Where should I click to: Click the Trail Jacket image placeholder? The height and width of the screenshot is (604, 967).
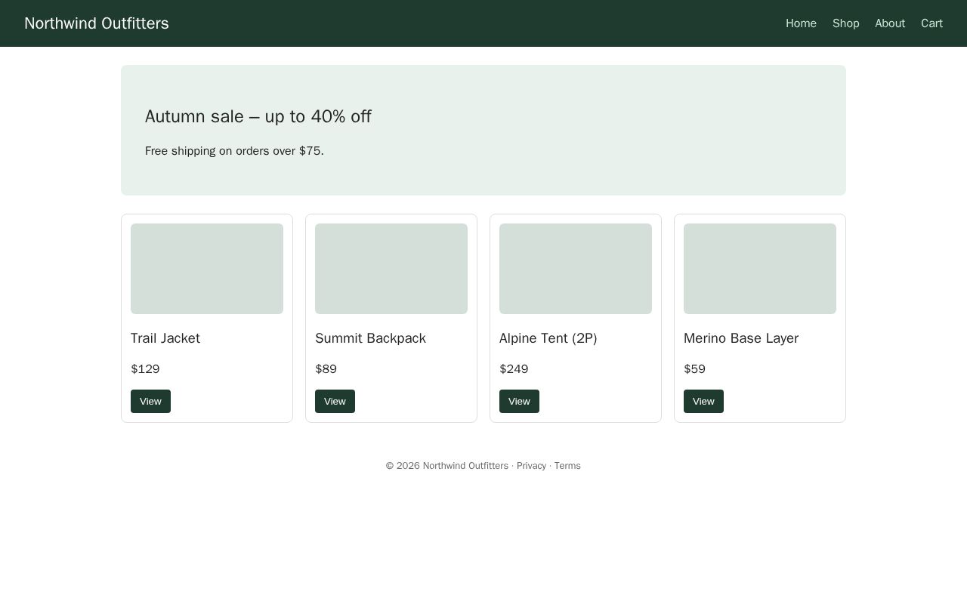tap(207, 269)
